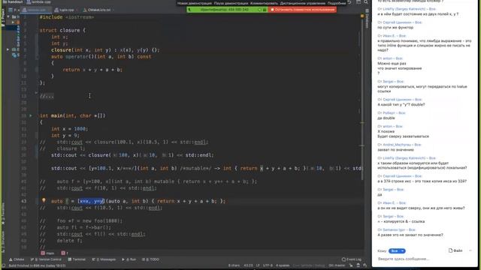Pause the screen share

(231, 3)
